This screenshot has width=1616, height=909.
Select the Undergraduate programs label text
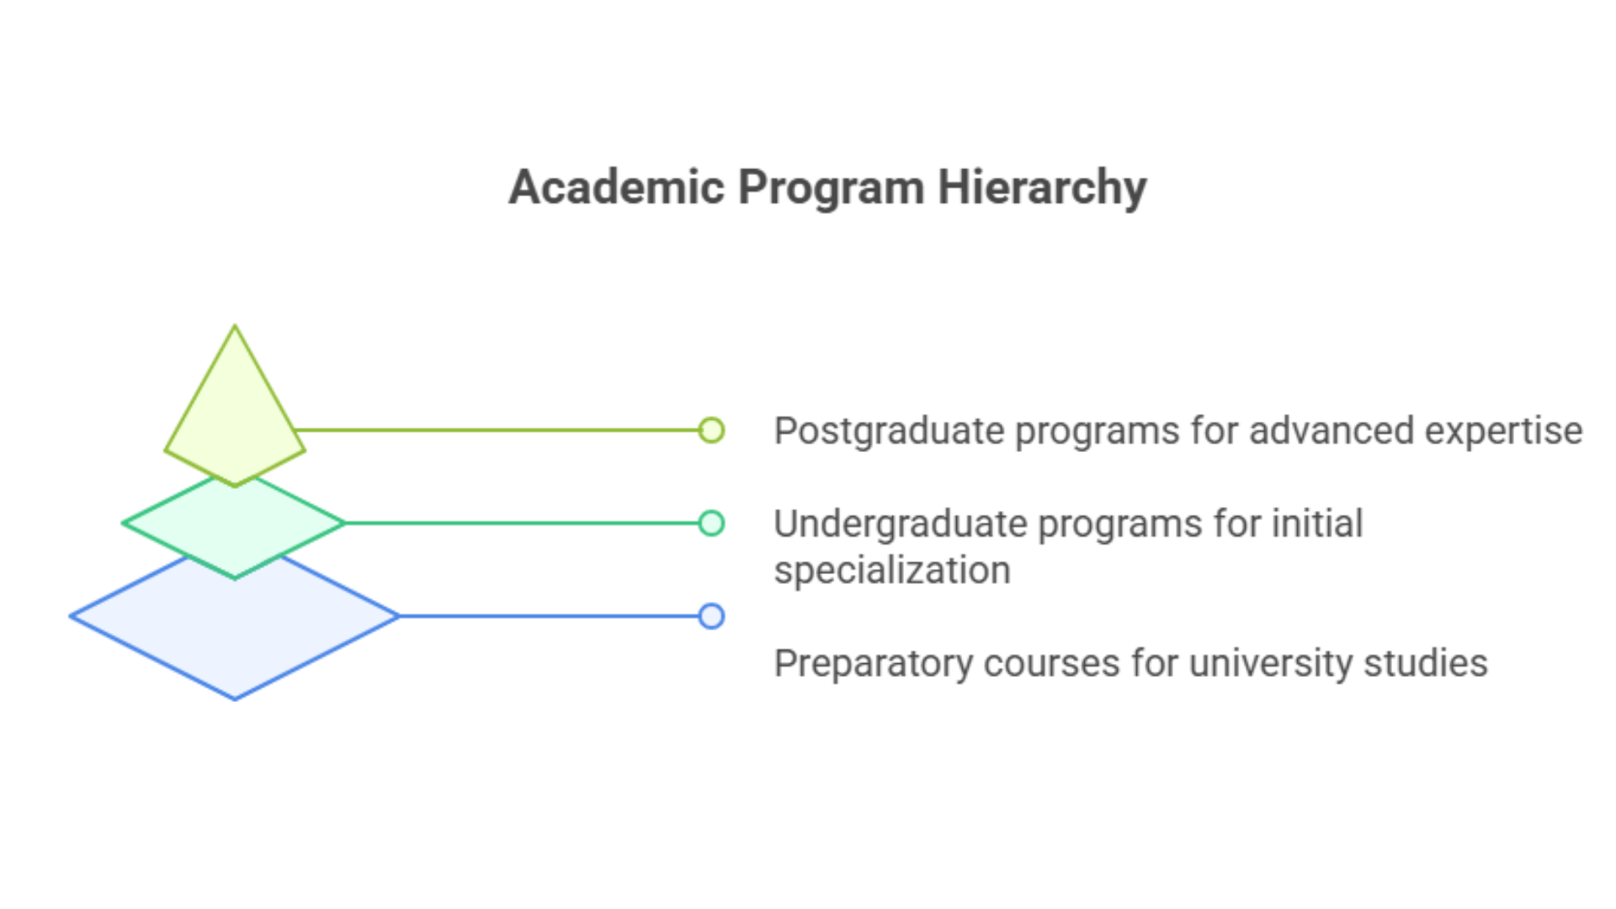pyautogui.click(x=1068, y=547)
